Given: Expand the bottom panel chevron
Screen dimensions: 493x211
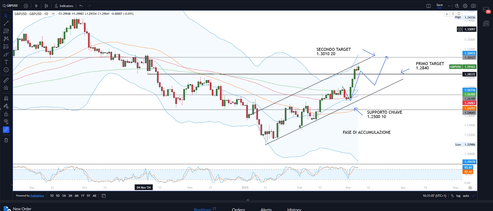Looking at the screenshot, I should [x=248, y=200].
